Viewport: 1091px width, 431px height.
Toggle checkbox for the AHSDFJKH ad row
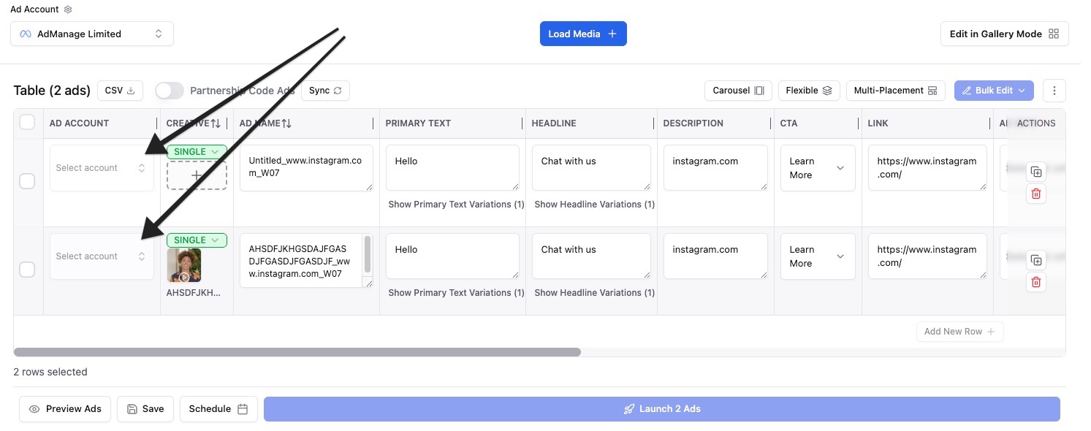click(27, 269)
